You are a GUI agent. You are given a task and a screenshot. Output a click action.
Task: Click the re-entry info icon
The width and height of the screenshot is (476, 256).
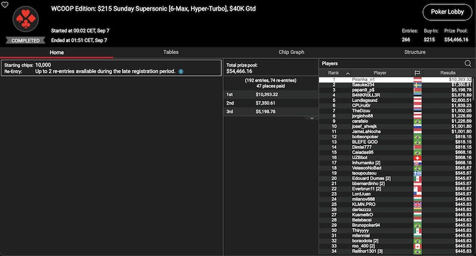[x=181, y=71]
